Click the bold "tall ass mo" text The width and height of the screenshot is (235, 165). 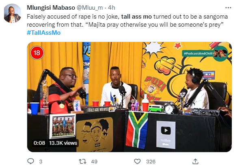[136, 17]
